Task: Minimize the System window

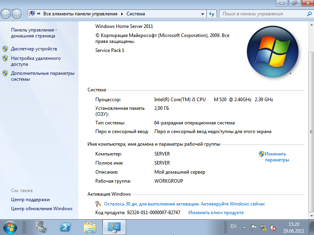Action: tap(282, 3)
